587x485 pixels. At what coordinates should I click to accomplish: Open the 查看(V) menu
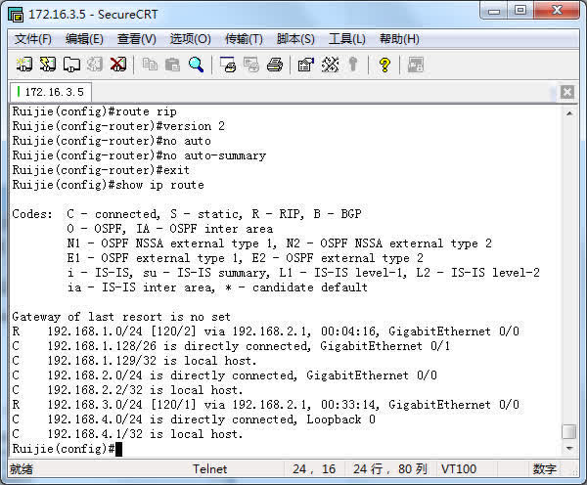click(136, 39)
